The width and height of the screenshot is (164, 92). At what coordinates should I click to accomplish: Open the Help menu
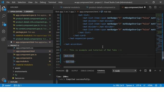coord(60,2)
